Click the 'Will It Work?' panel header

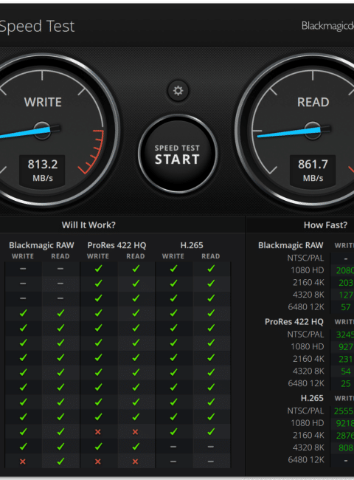tap(88, 225)
